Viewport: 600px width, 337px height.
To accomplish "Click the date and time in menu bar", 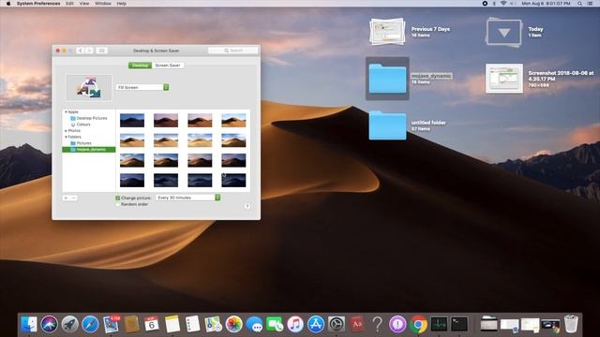I will [x=546, y=4].
